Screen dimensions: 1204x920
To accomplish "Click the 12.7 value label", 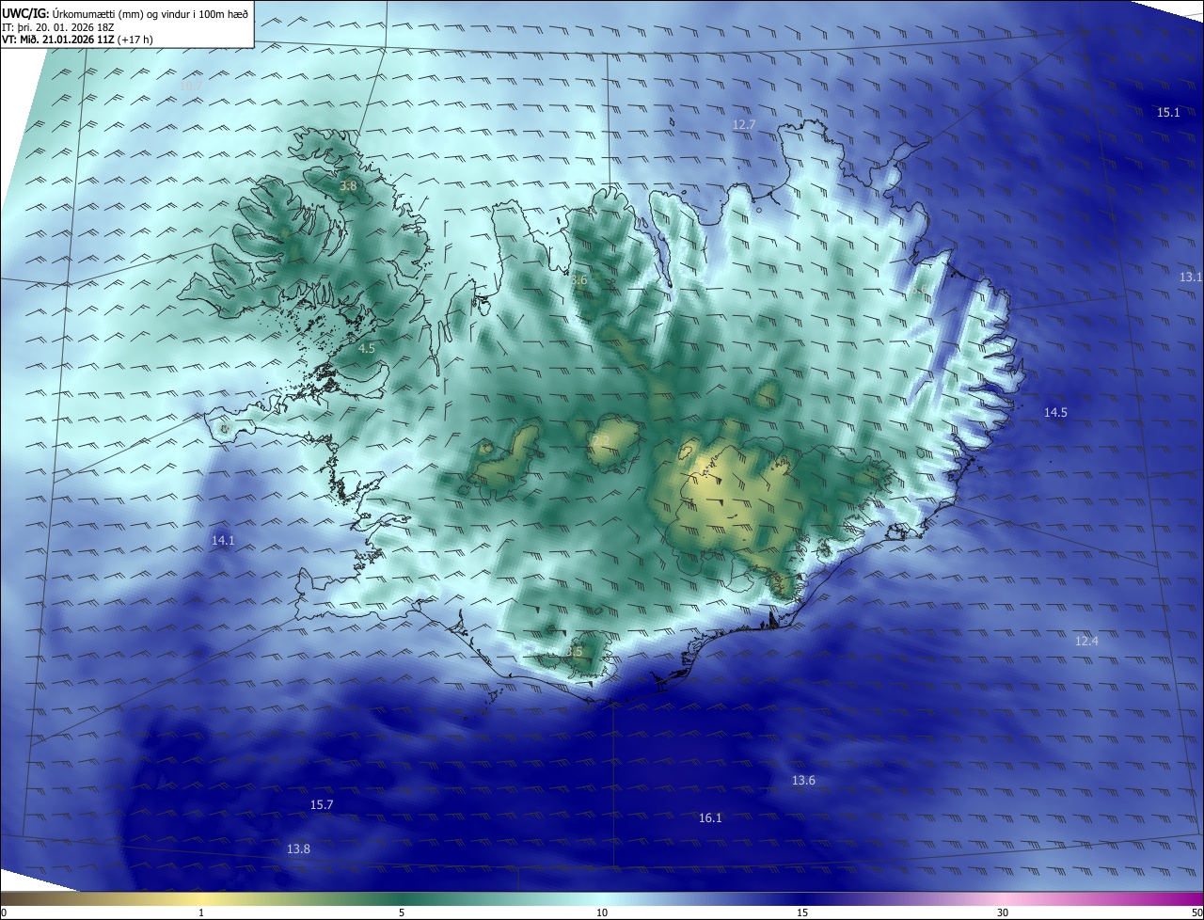I will click(x=744, y=124).
